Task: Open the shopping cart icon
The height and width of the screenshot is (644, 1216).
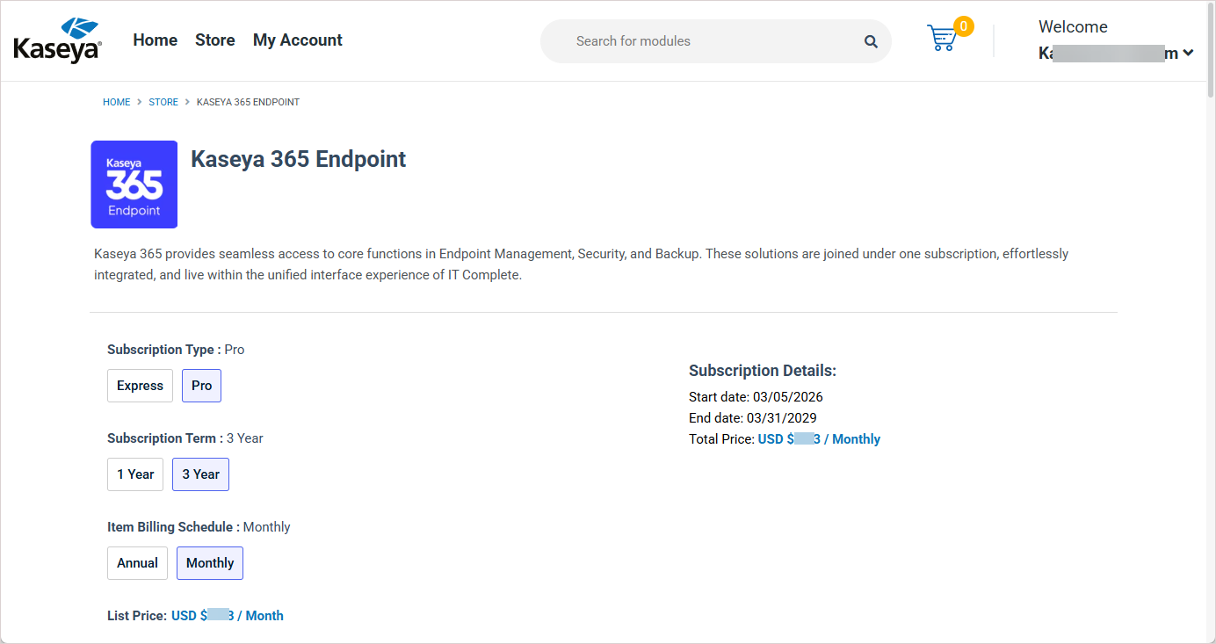Action: (941, 39)
